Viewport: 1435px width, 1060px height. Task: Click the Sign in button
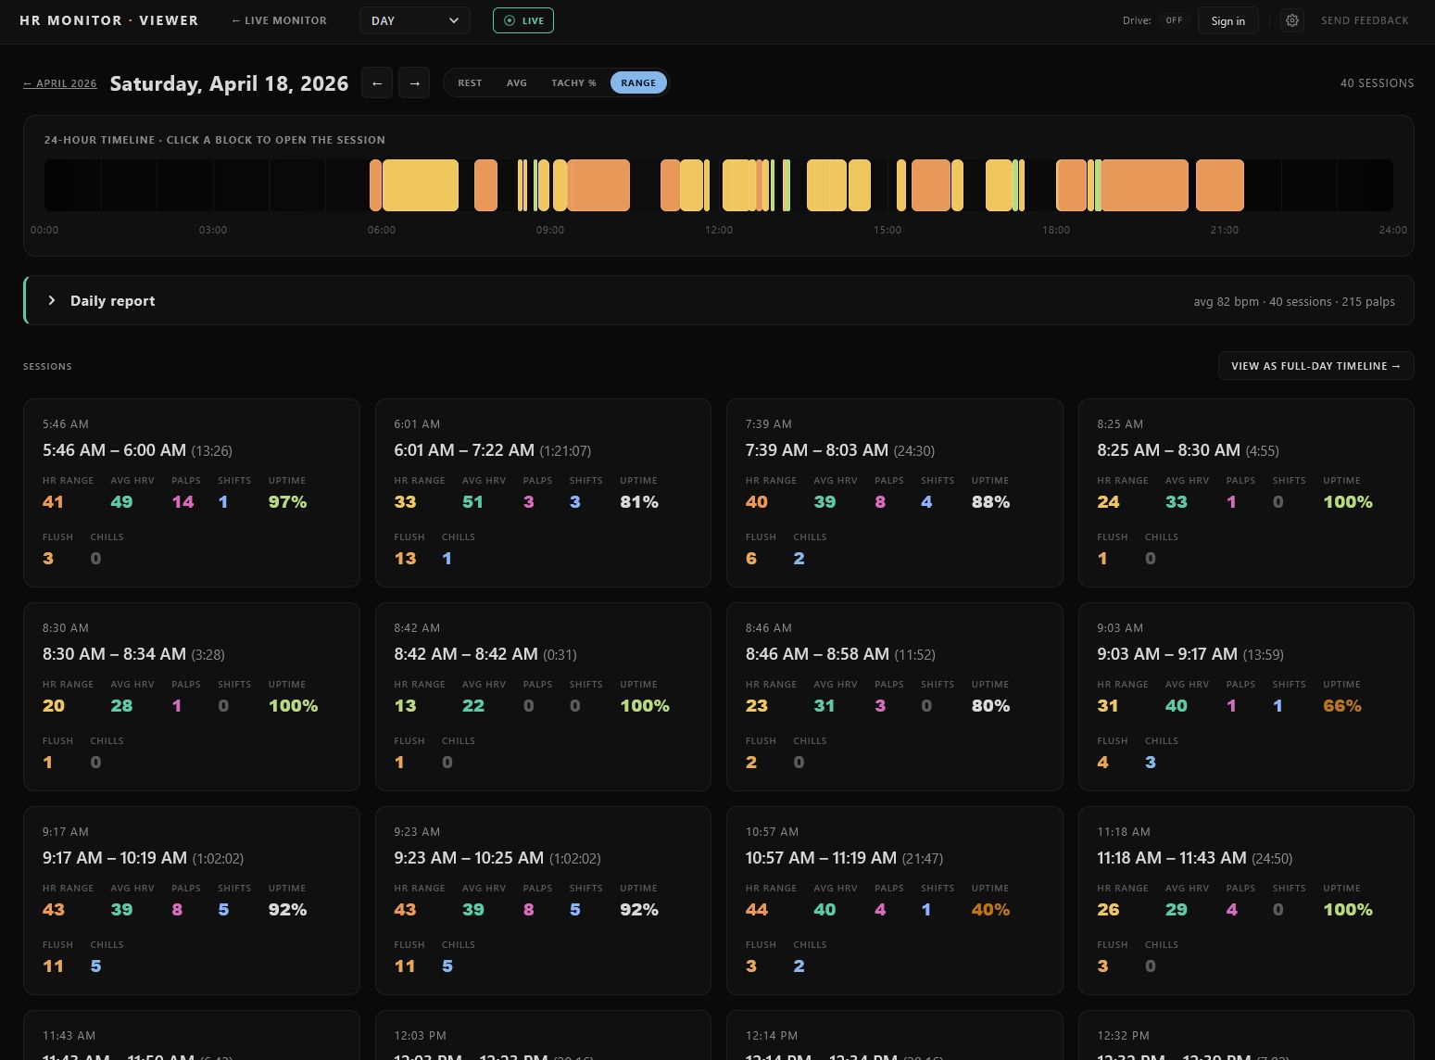(1227, 19)
